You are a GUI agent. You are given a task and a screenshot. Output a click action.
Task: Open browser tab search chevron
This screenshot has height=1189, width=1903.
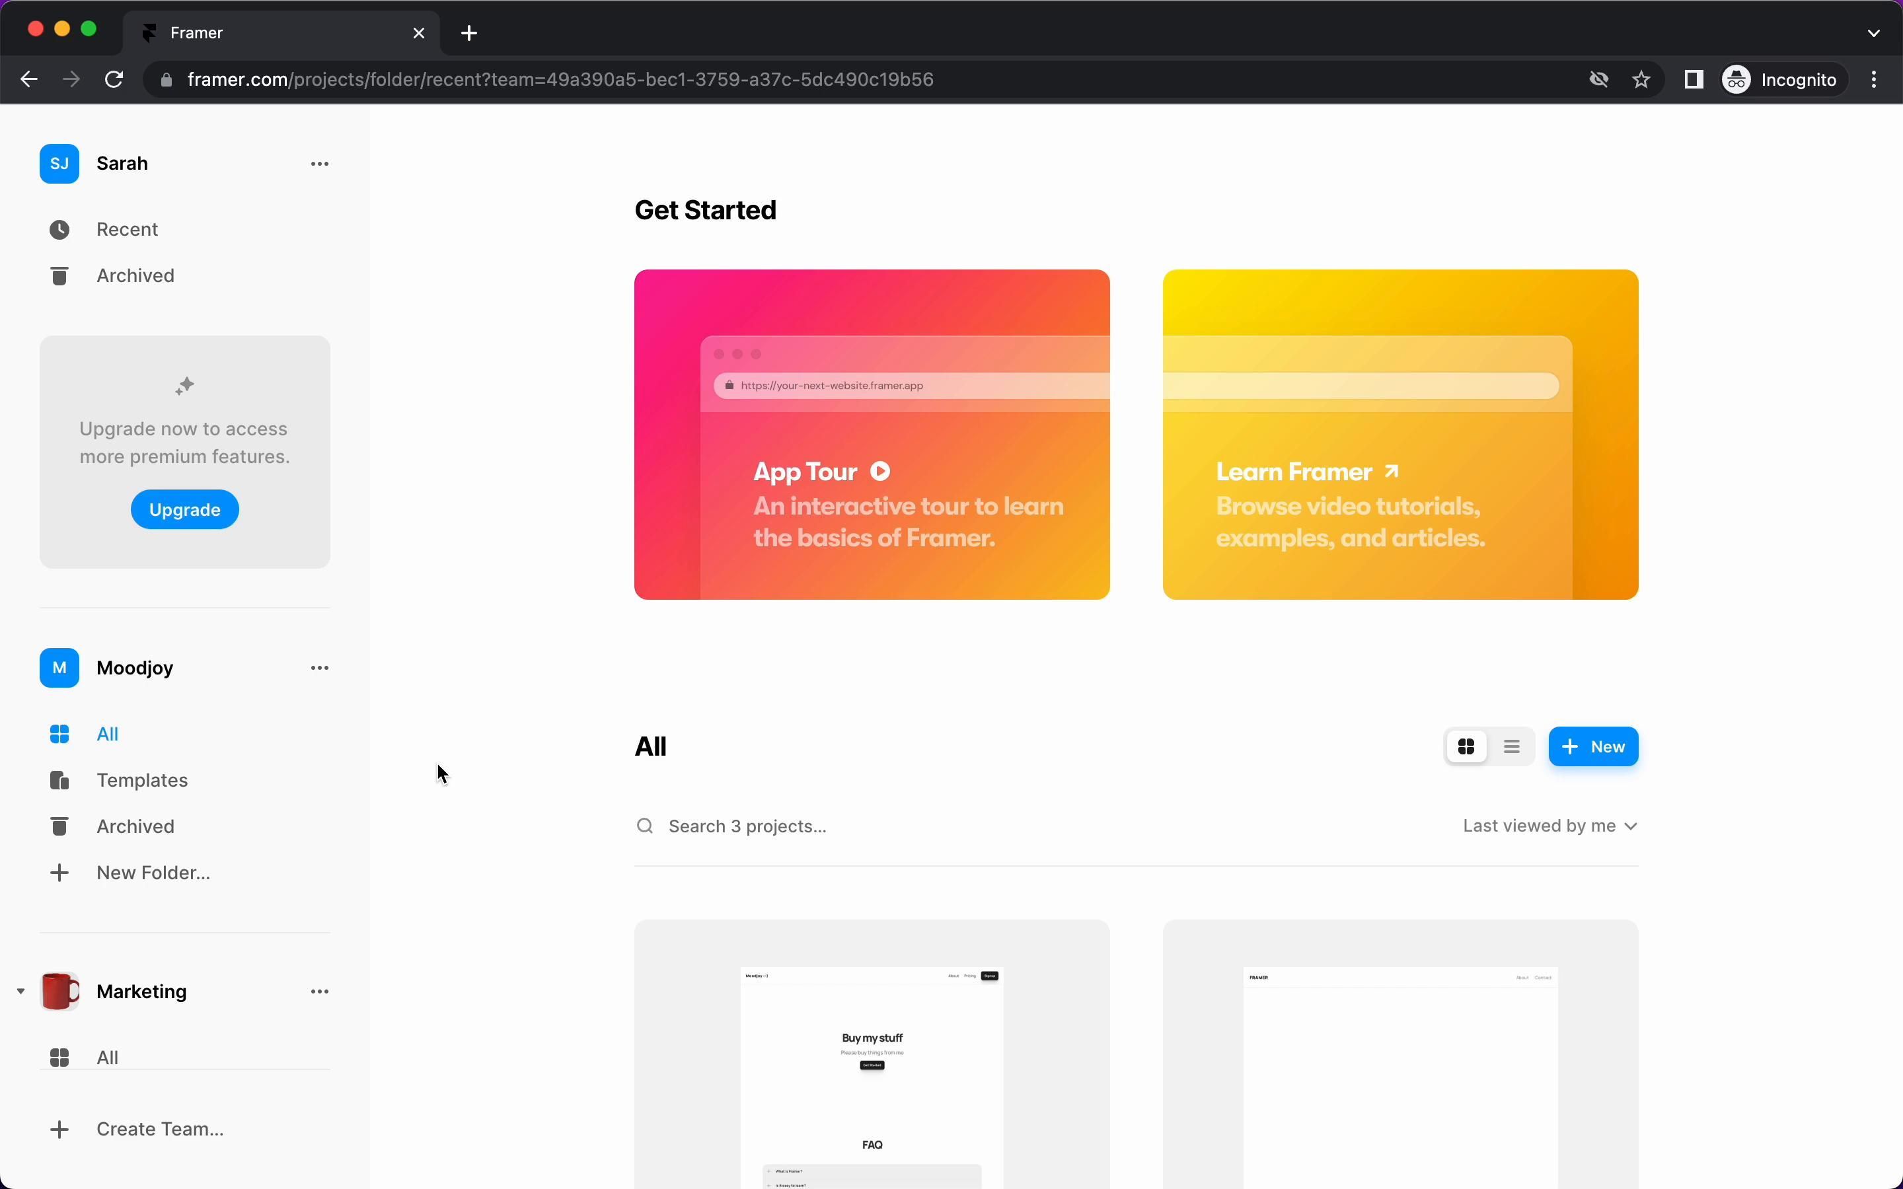pyautogui.click(x=1873, y=33)
